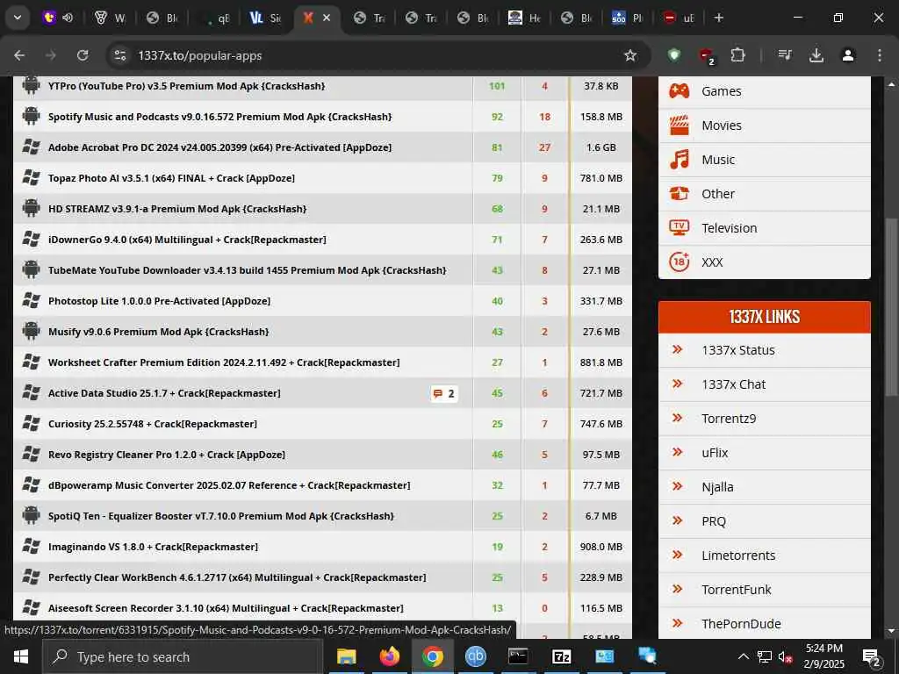Click Android icon beside Spotify Music torrent
Image resolution: width=899 pixels, height=674 pixels.
[x=31, y=117]
